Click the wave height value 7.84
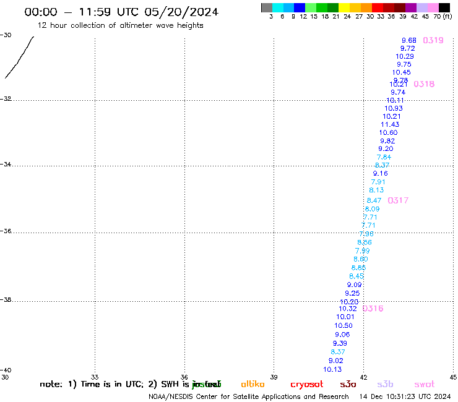458x402 pixels. coord(384,157)
